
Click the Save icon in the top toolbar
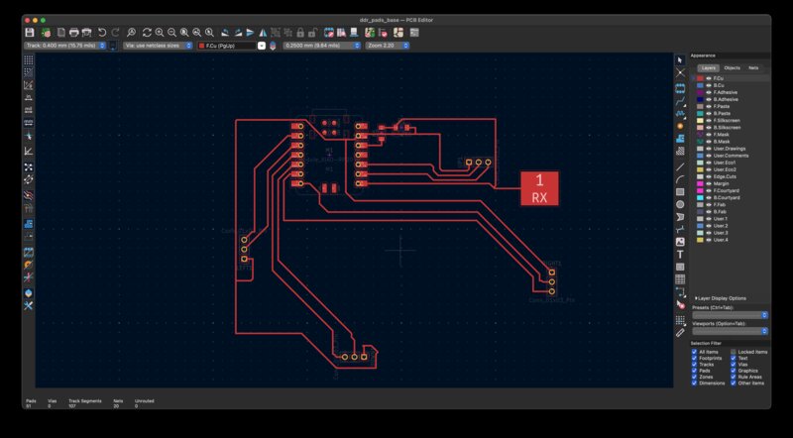pos(30,33)
